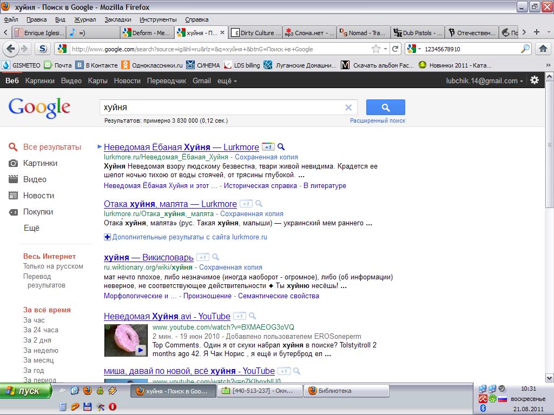Click the Russian flag language indicator

(x=503, y=399)
